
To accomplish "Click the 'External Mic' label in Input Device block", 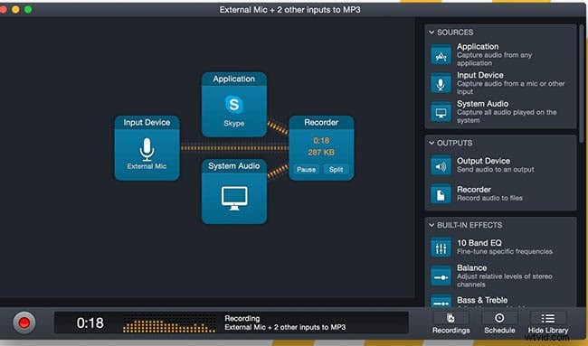I will pyautogui.click(x=147, y=166).
